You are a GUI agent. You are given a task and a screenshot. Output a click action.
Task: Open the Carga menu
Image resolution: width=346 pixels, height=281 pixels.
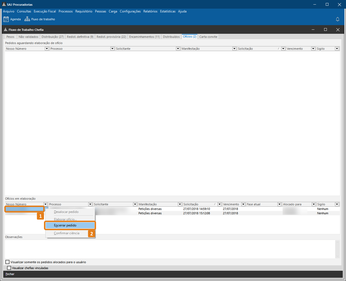(113, 11)
